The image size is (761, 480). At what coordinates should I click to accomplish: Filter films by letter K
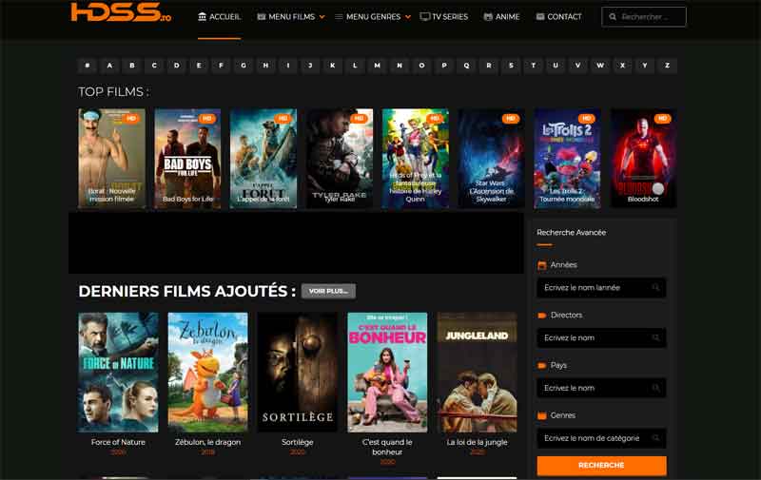[332, 65]
